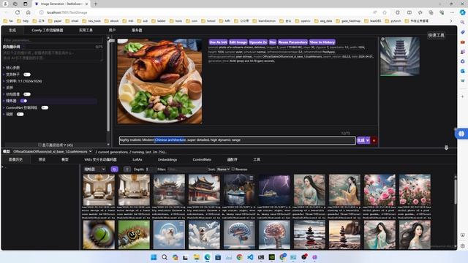Open Visual Studio Code from taskbar
This screenshot has width=468, height=263.
point(250,257)
